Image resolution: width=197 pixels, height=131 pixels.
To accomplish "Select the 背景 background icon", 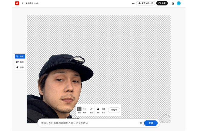I will 98,110.
